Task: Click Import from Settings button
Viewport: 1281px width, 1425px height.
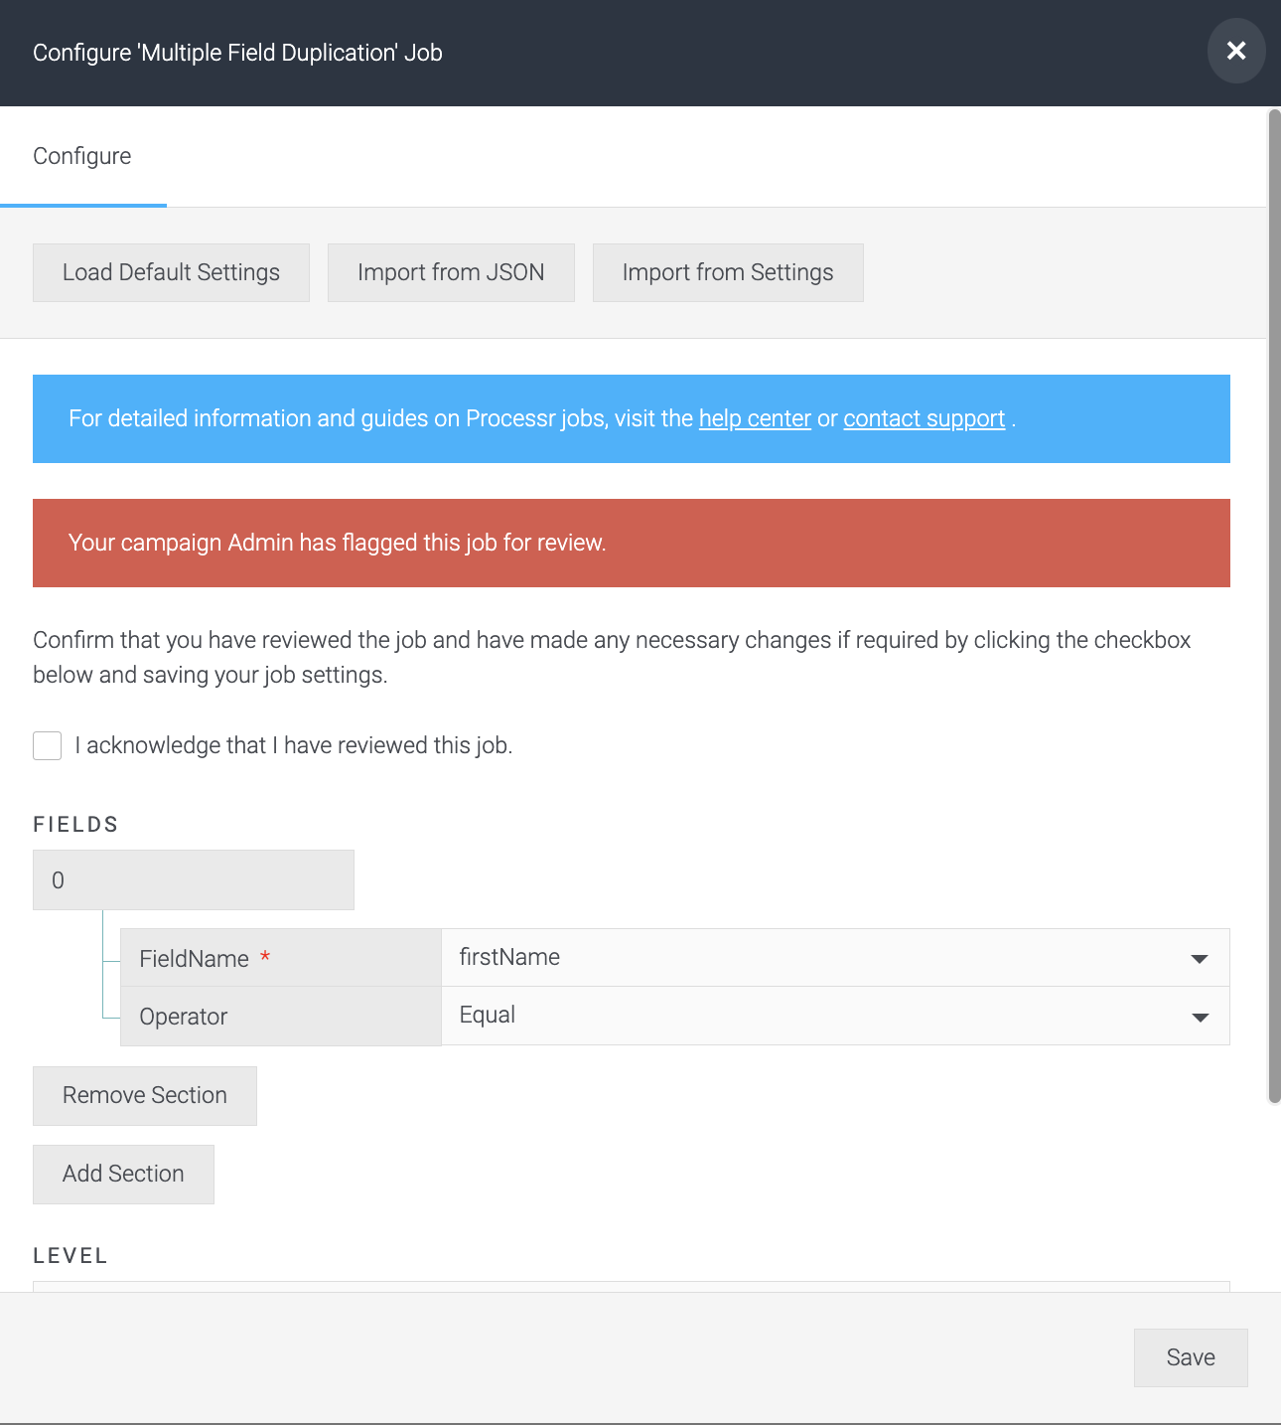Action: pos(728,272)
